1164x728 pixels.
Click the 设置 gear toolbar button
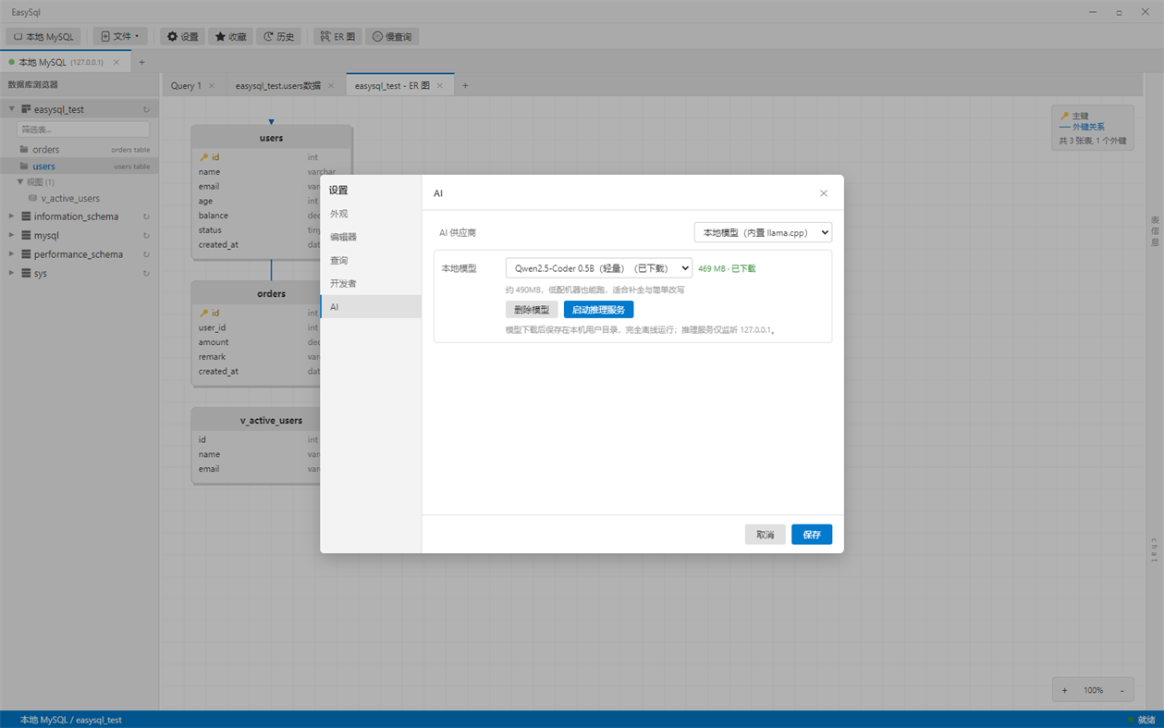182,37
